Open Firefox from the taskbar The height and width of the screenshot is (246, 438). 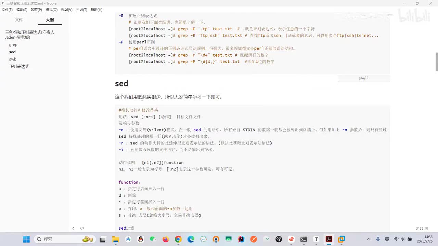point(166,239)
